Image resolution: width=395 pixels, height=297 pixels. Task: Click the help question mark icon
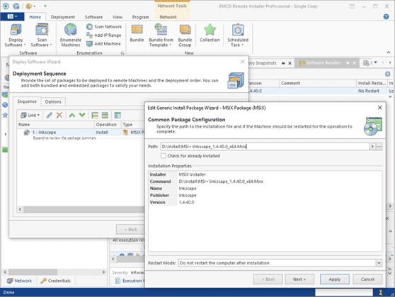click(386, 16)
